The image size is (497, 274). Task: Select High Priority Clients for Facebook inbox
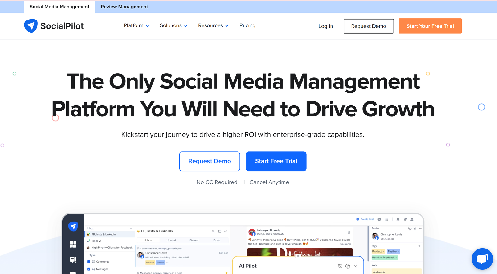coord(110,248)
